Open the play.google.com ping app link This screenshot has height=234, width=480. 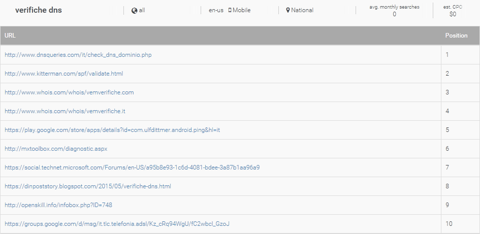point(112,130)
